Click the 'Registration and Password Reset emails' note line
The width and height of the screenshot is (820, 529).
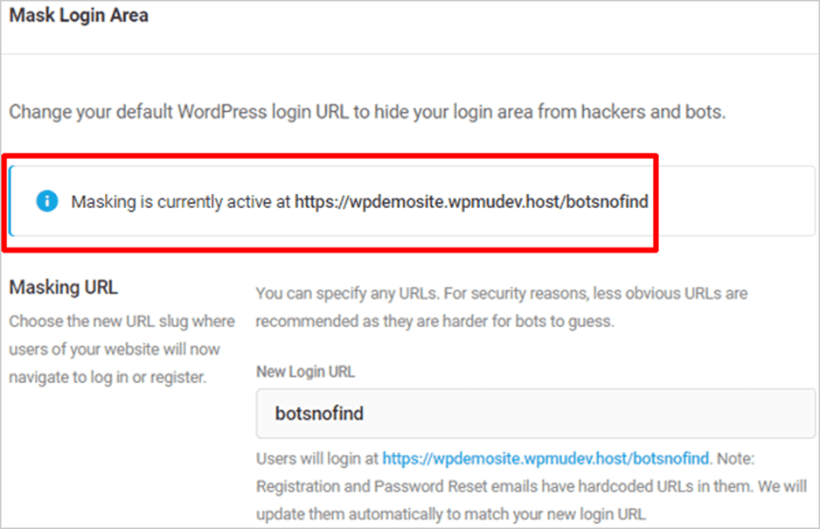pos(532,486)
